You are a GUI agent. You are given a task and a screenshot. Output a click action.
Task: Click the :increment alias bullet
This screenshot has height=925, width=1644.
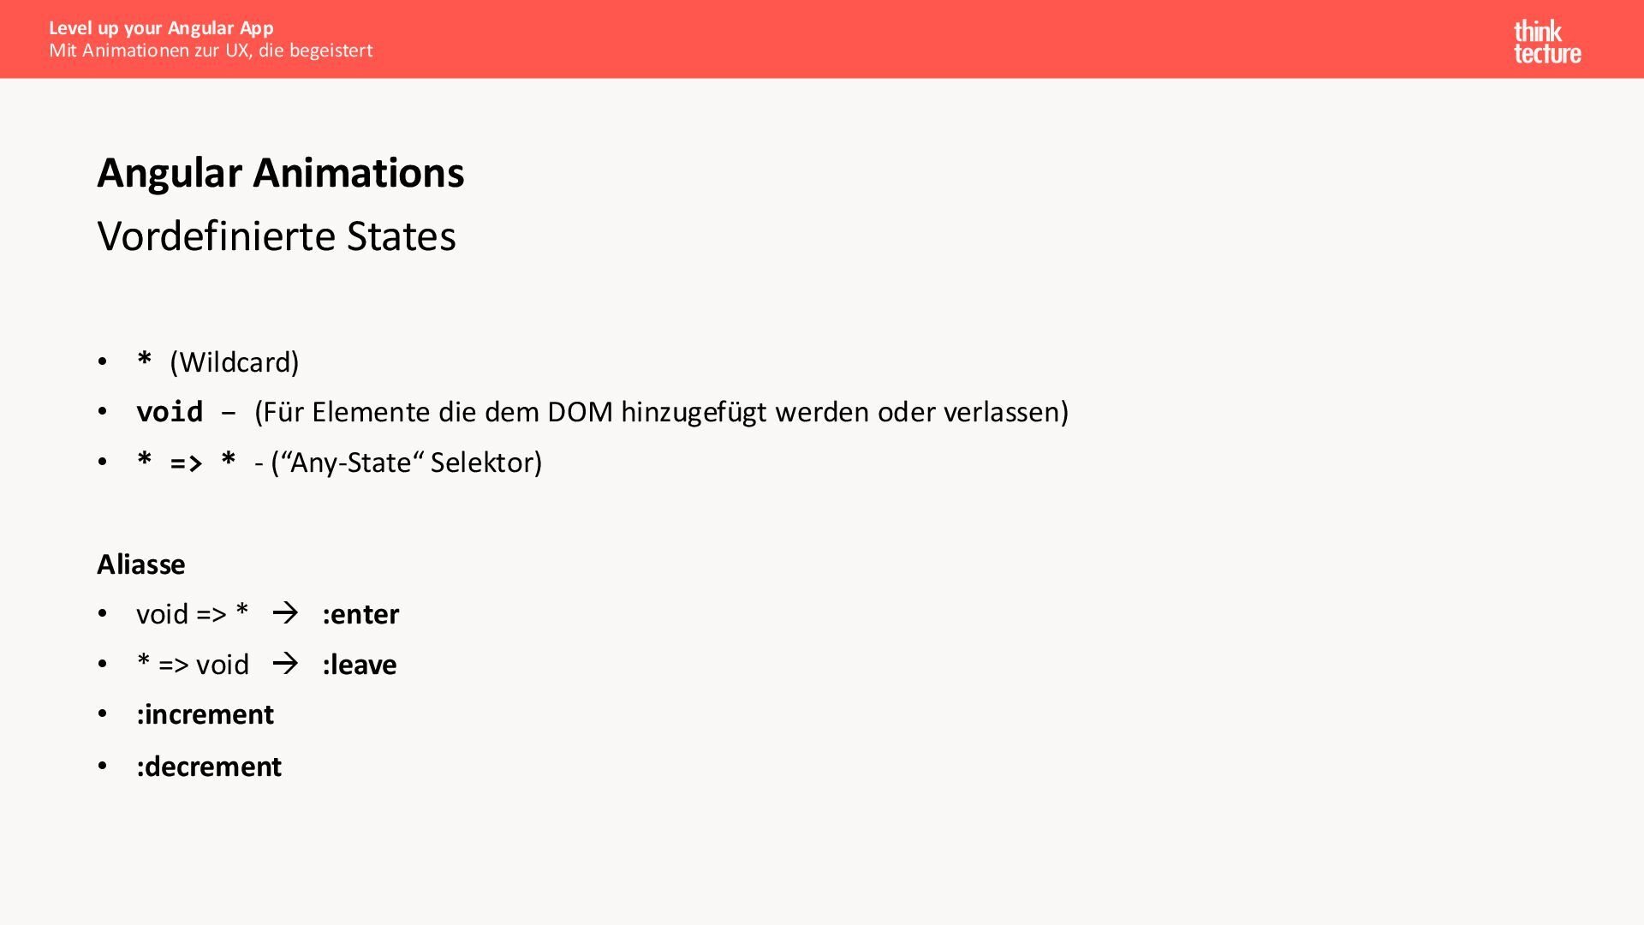pyautogui.click(x=205, y=714)
